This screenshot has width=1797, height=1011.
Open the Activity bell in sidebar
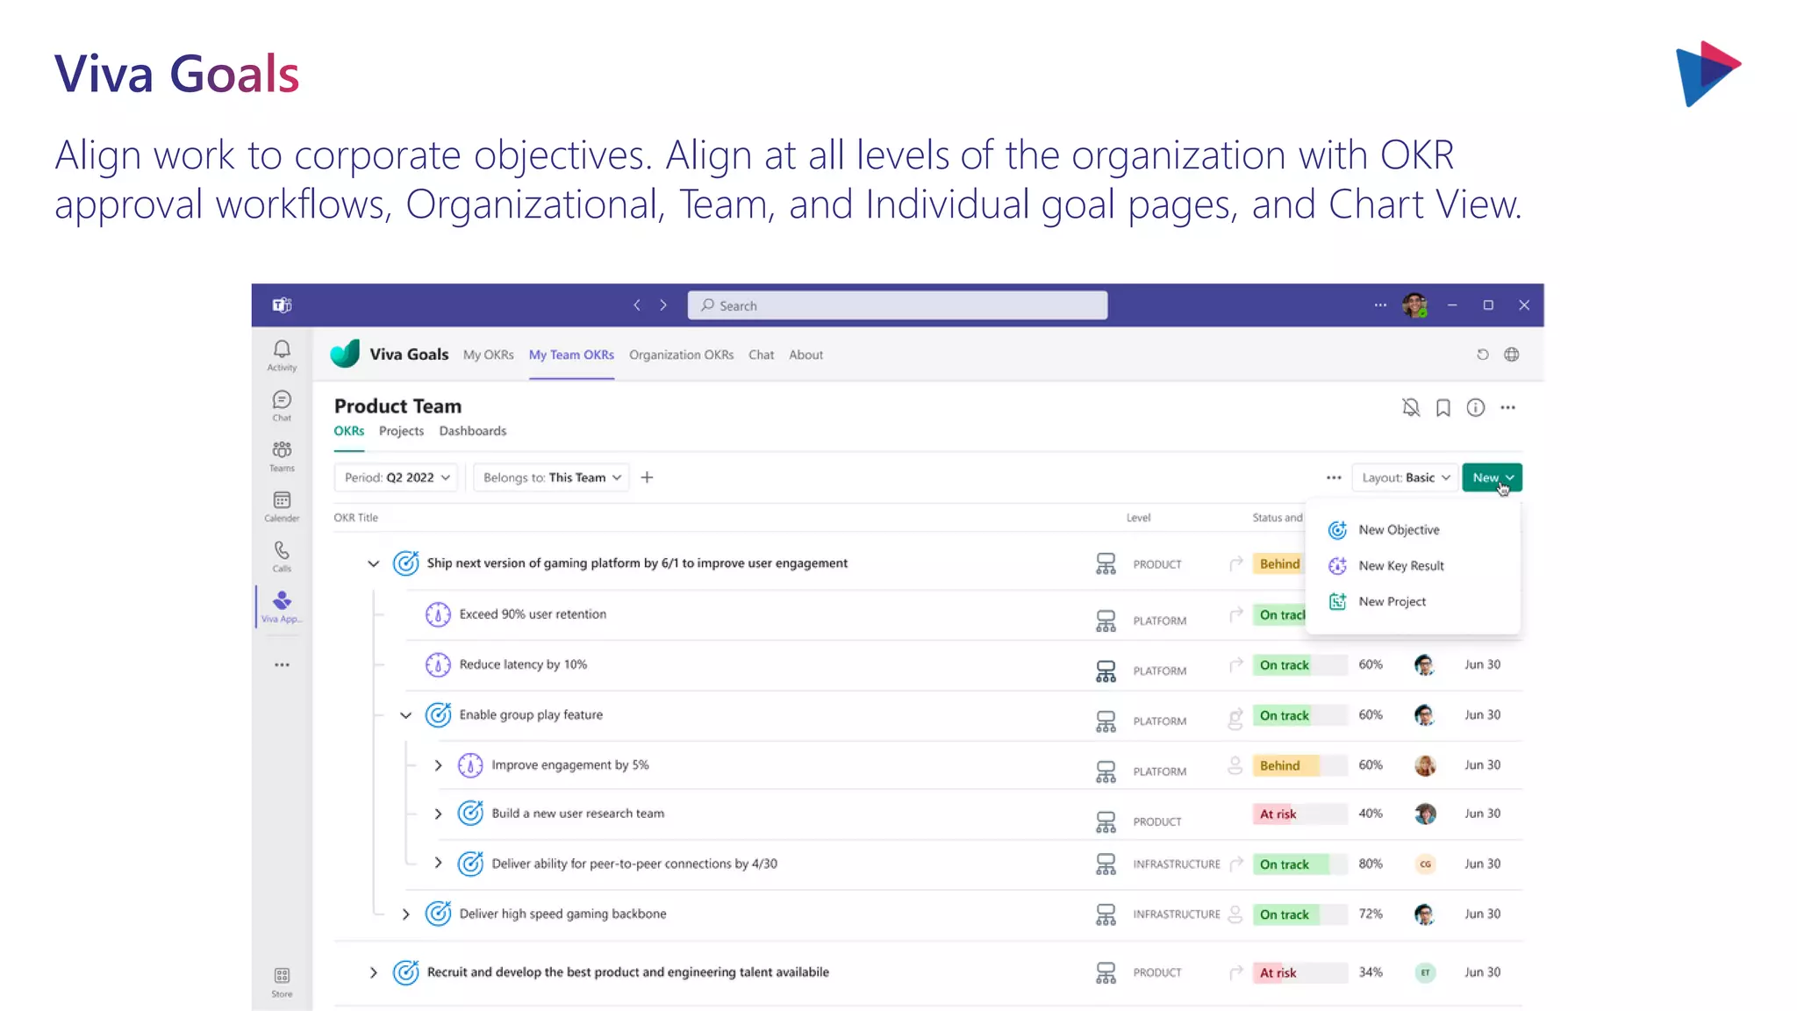pyautogui.click(x=282, y=355)
